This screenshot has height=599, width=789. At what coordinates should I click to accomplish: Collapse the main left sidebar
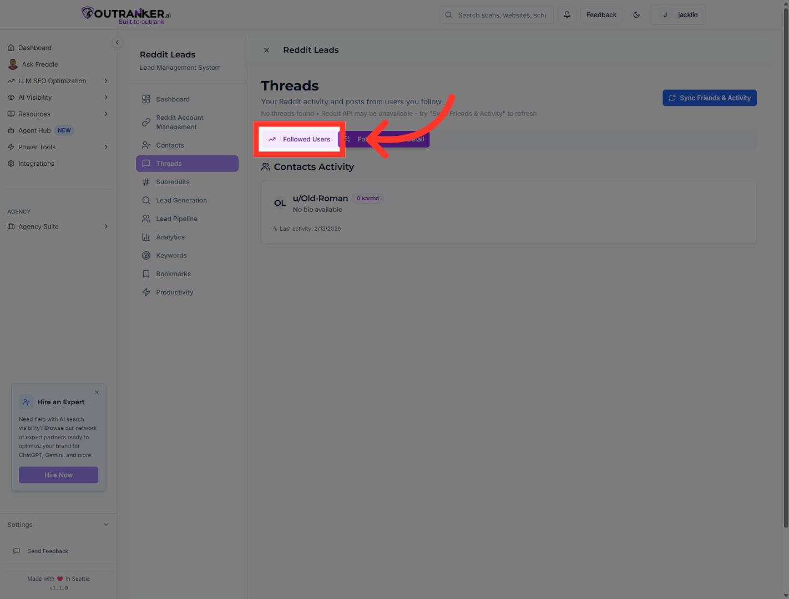point(117,42)
